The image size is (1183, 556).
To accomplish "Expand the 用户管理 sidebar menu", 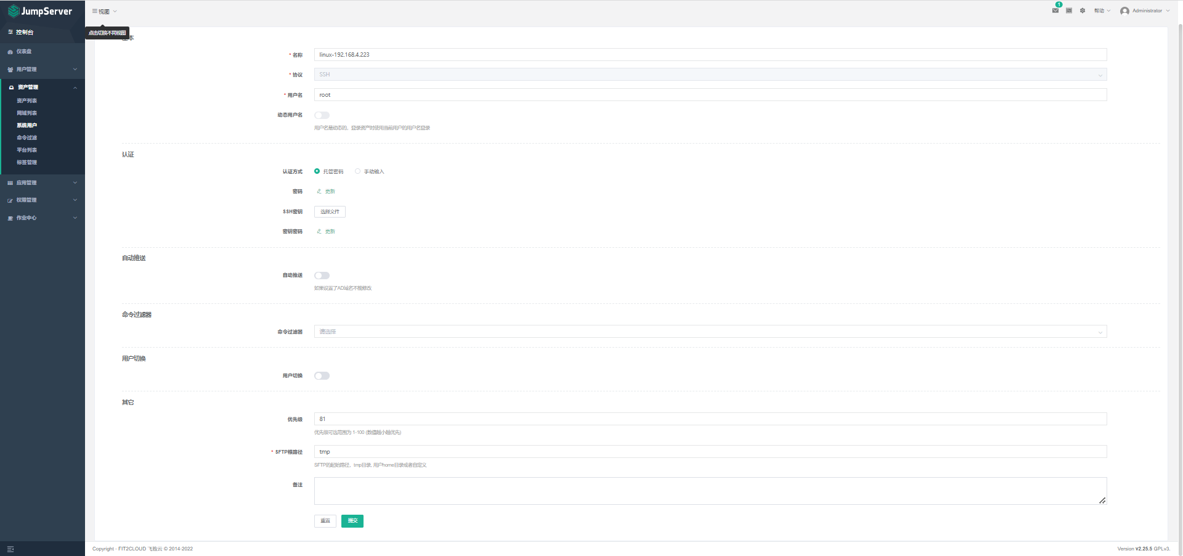I will pos(75,69).
